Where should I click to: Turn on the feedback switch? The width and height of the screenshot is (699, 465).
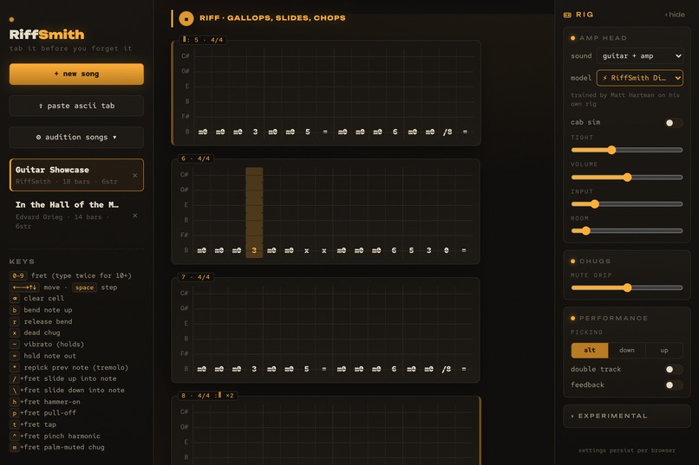[673, 385]
